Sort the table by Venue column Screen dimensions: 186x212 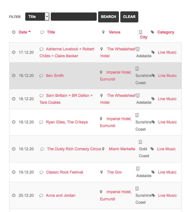coord(114,32)
